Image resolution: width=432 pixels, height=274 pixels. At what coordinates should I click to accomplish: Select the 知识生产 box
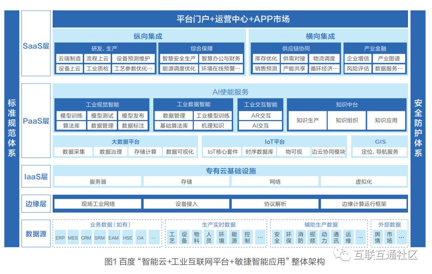[x=308, y=120]
